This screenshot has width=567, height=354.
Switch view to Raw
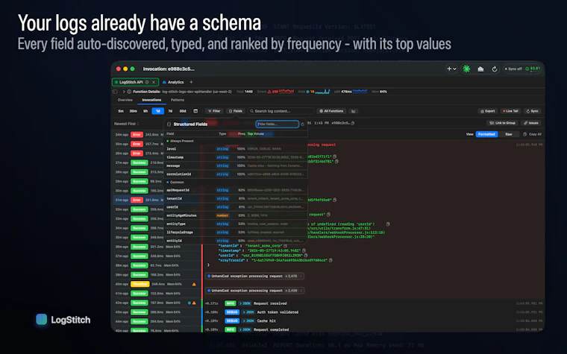pyautogui.click(x=508, y=134)
